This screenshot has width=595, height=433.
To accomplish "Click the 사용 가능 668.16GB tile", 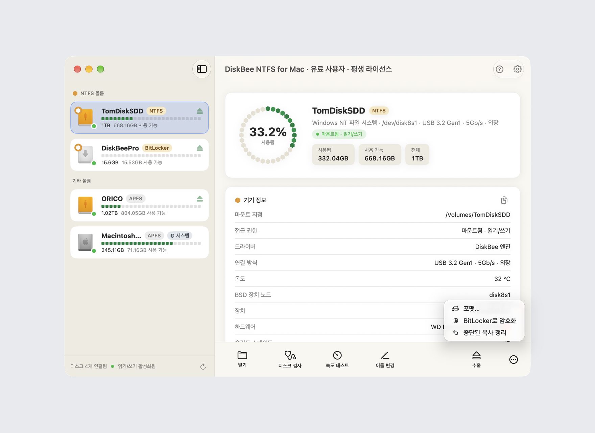I will point(380,155).
